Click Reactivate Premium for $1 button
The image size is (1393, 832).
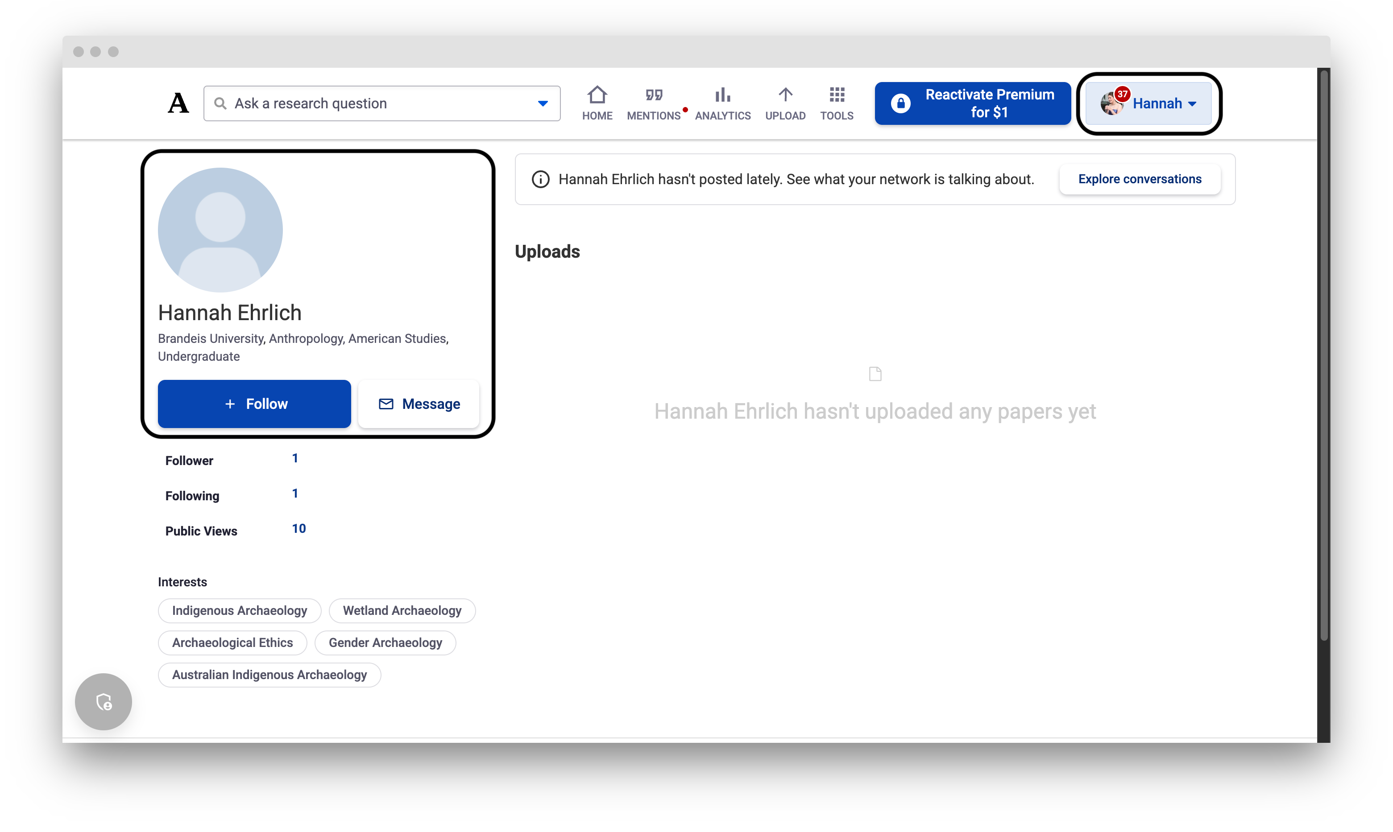[x=972, y=103]
